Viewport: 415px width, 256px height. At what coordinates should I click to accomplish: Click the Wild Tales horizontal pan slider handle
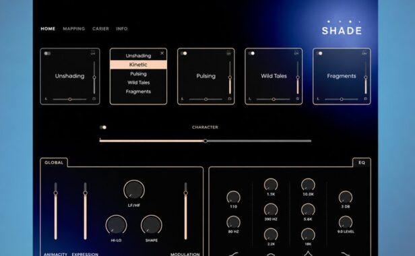(x=274, y=99)
